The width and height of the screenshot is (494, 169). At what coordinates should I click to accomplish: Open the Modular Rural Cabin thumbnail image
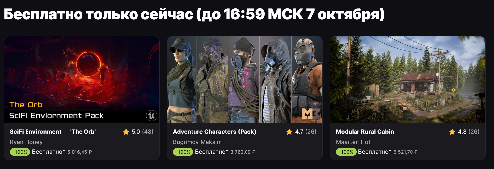click(x=408, y=80)
